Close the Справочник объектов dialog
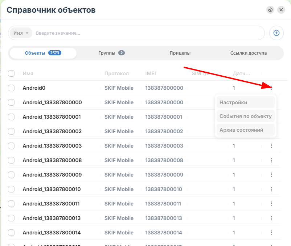 (x=281, y=10)
